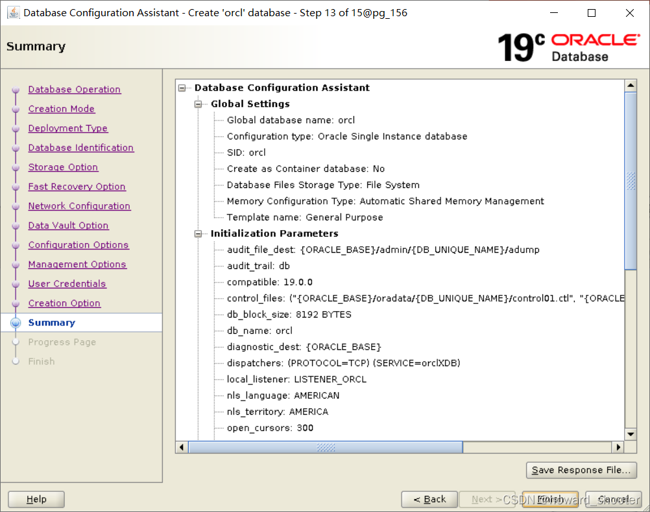This screenshot has height=512, width=650.
Task: Click the horizontal scrollbar right arrow
Action: (618, 447)
